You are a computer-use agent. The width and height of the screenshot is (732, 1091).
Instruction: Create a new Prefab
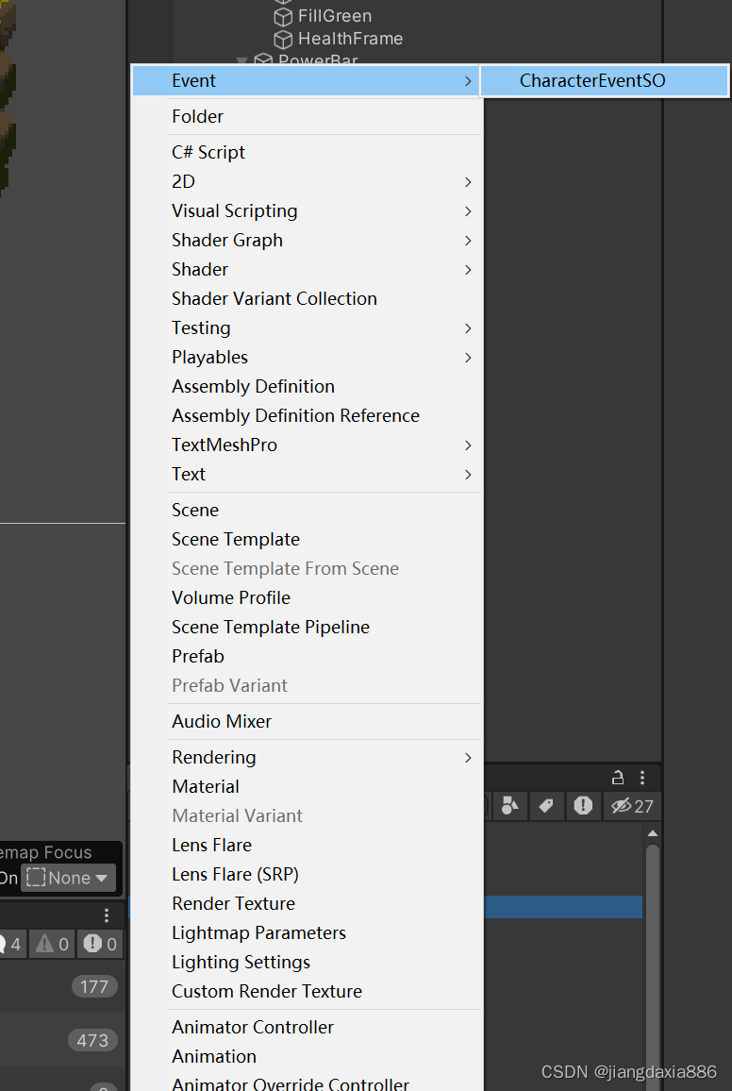tap(307, 656)
